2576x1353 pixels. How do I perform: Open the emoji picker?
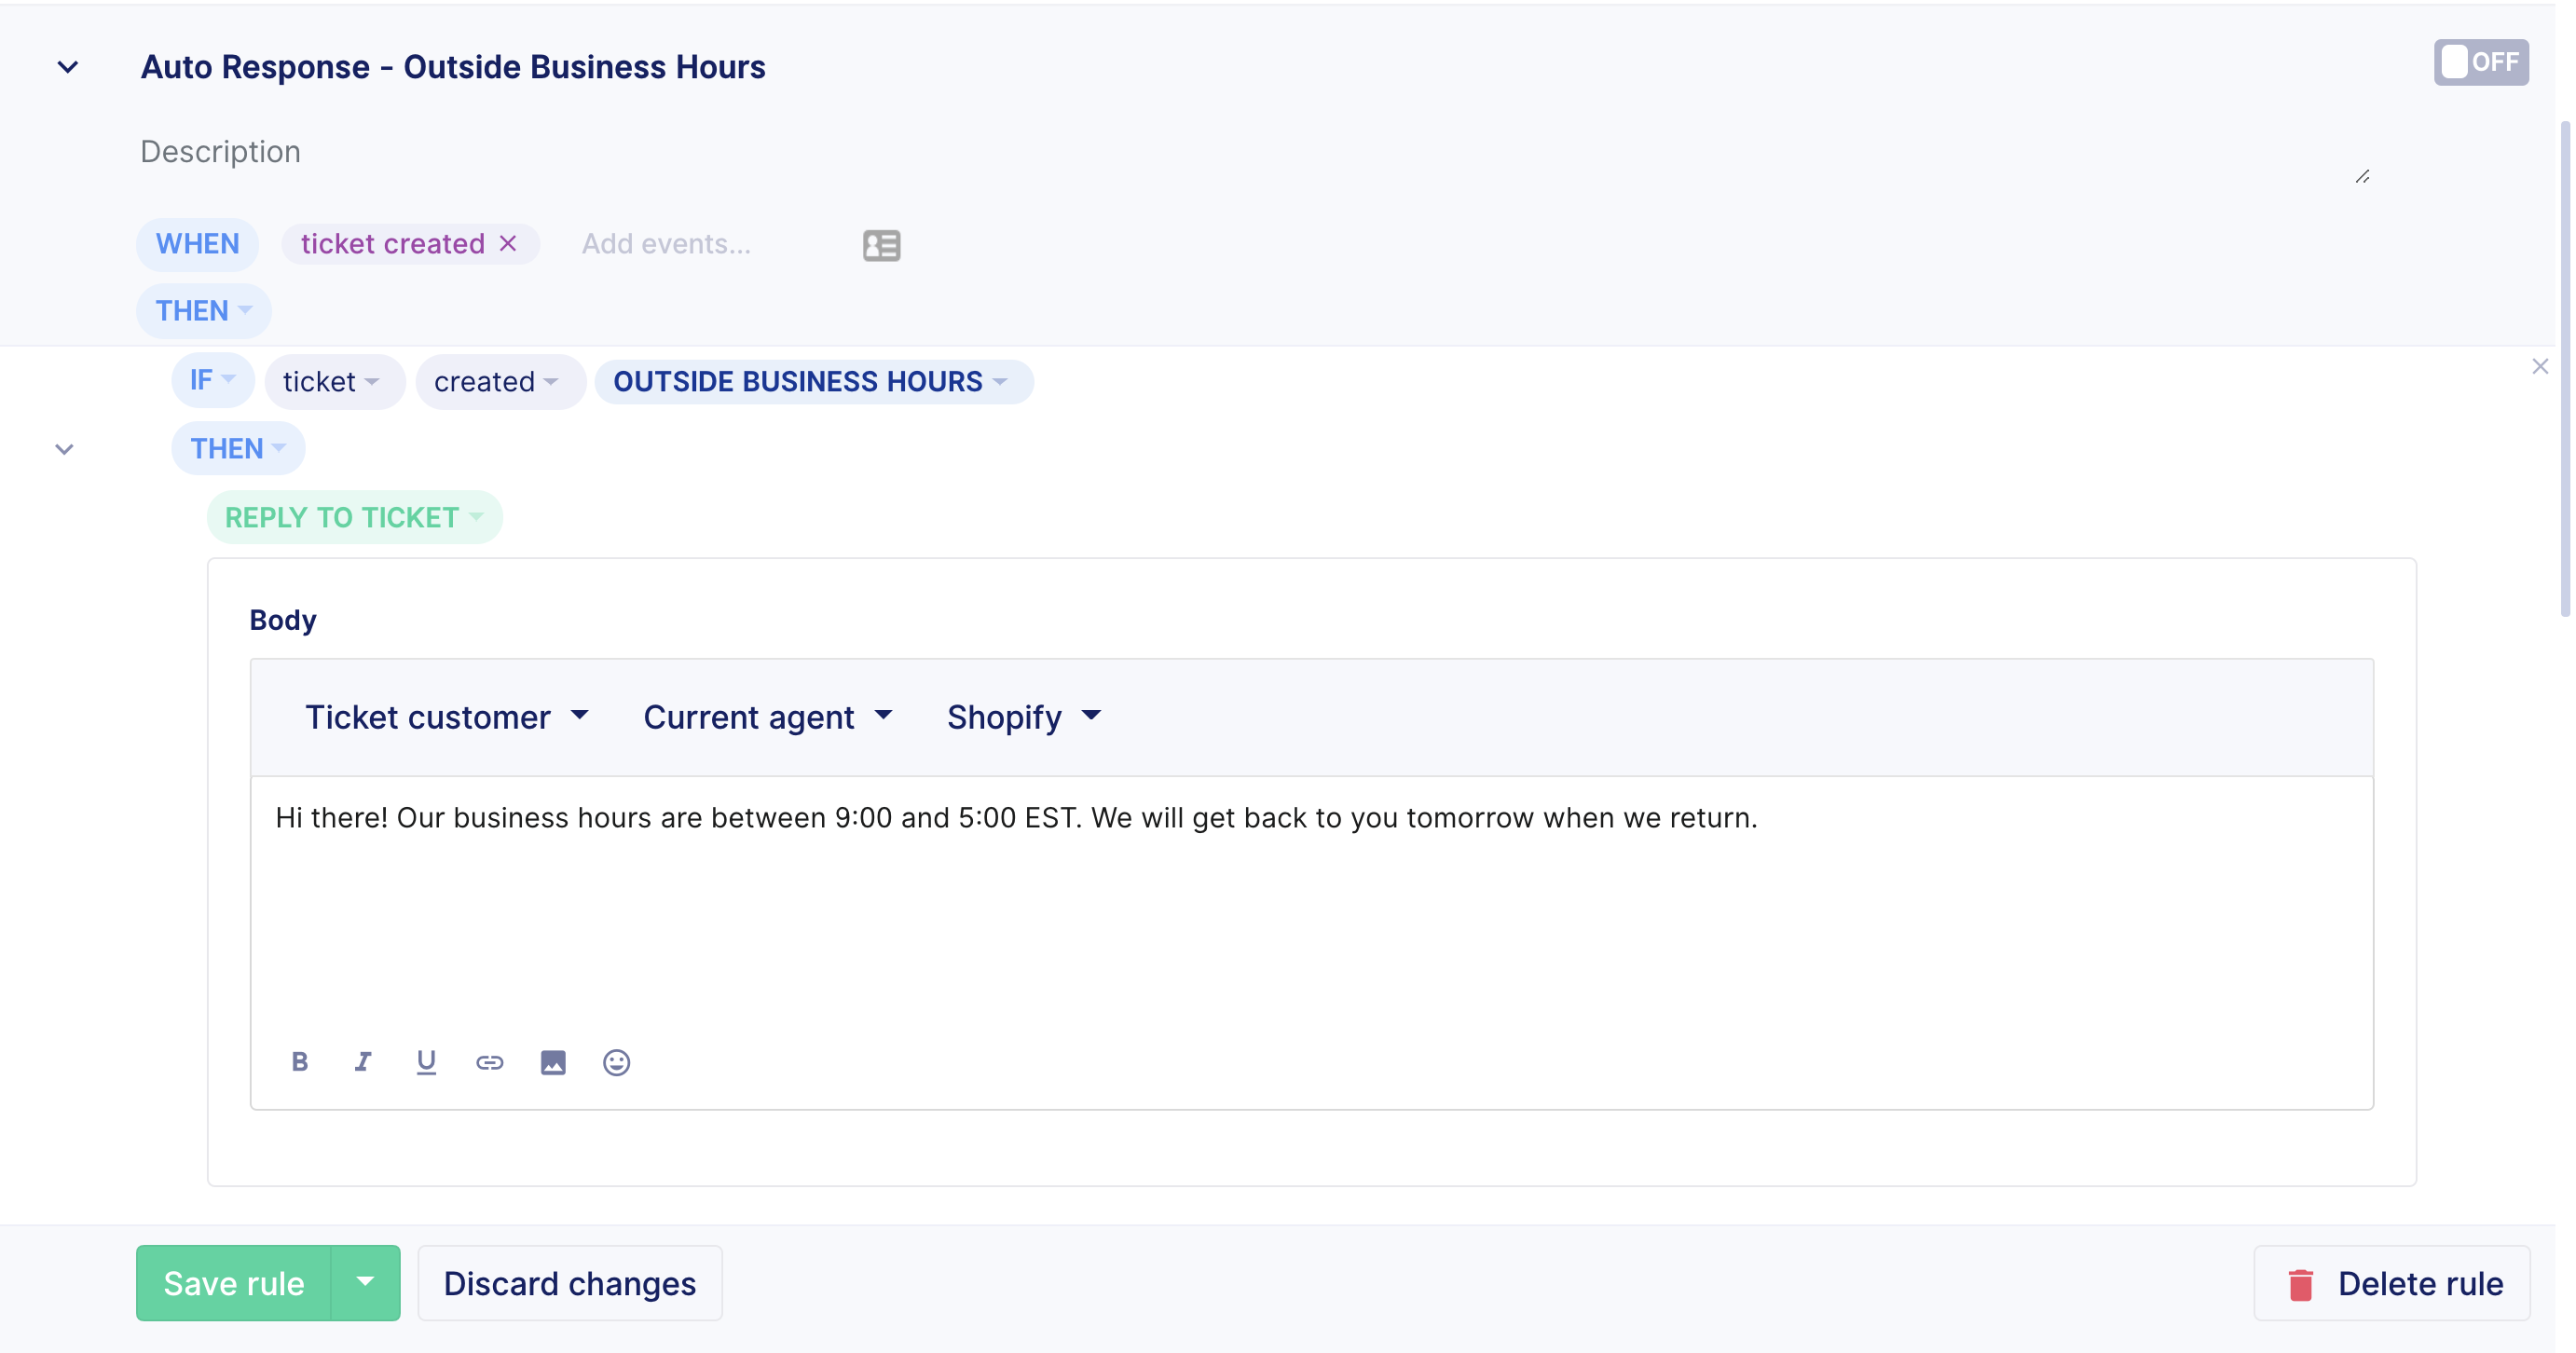[616, 1062]
